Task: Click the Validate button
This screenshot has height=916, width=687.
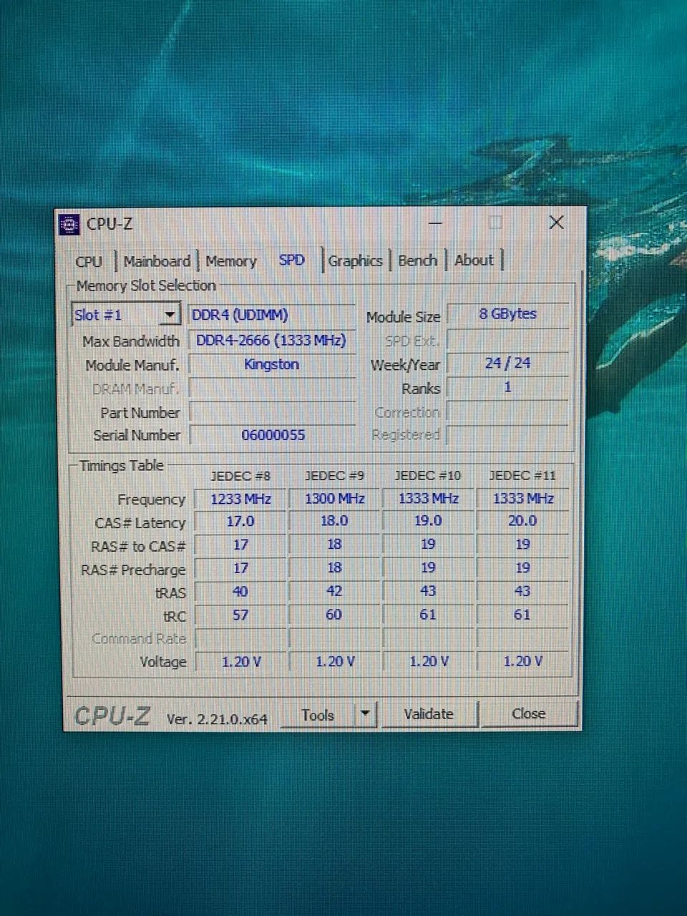Action: coord(428,714)
